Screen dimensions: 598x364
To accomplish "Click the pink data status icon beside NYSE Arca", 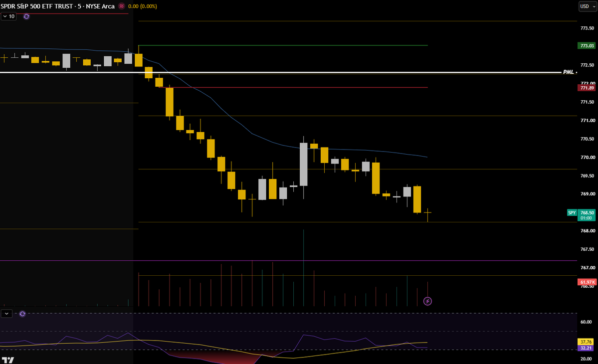I will coord(122,6).
